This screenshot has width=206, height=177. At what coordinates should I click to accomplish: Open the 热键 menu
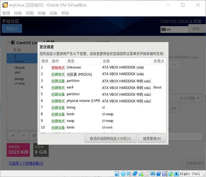tap(42, 13)
